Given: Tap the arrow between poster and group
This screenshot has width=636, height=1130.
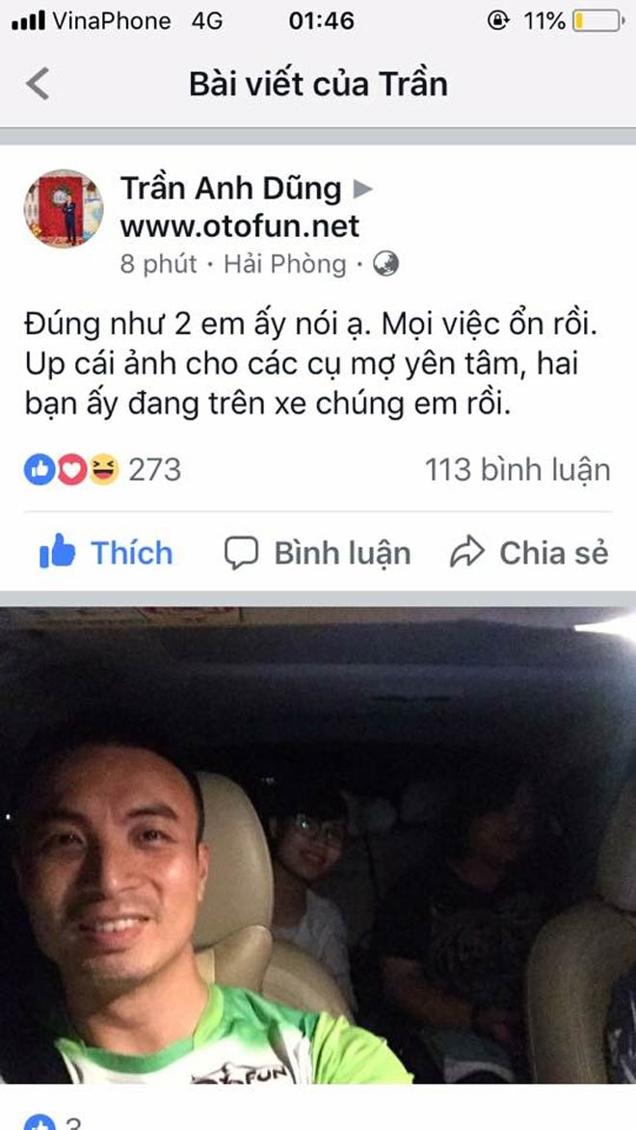Looking at the screenshot, I should coord(362,190).
